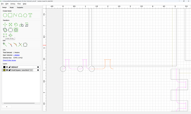The height and width of the screenshot is (114, 191).
Task: Toggle lock on the DEFAULT layer
Action: point(10,67)
